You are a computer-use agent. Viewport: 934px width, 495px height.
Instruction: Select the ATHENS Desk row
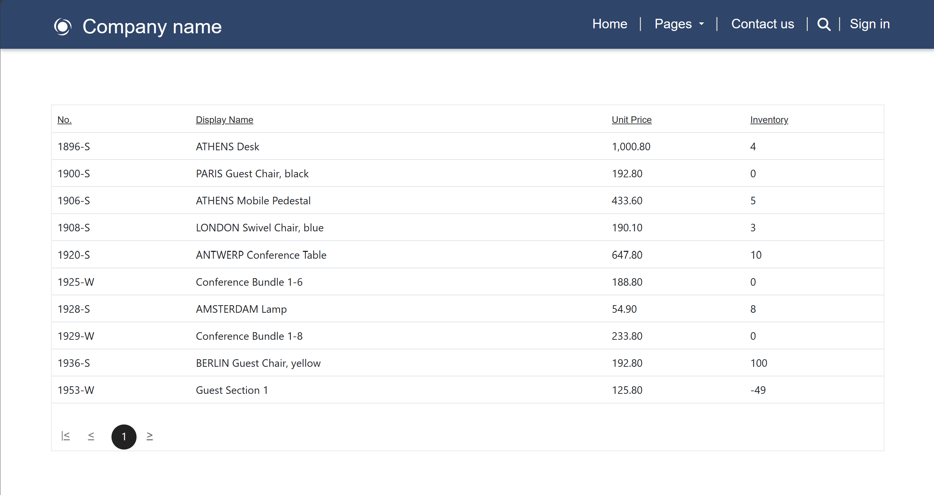tap(227, 146)
